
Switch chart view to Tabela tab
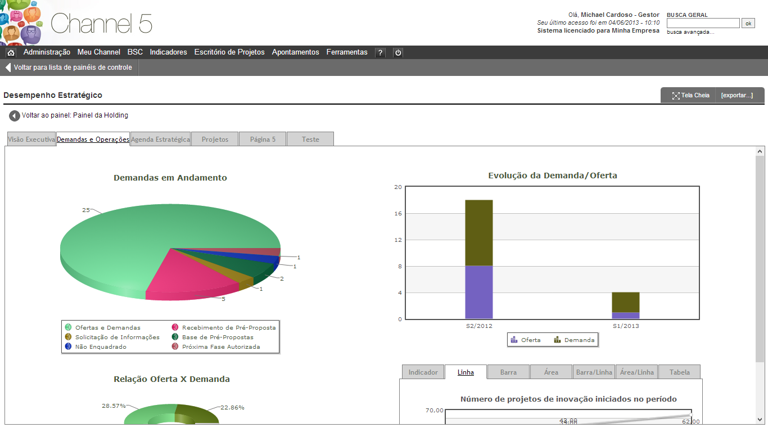click(680, 372)
